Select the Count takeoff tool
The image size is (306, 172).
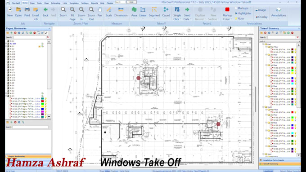[x=166, y=9]
